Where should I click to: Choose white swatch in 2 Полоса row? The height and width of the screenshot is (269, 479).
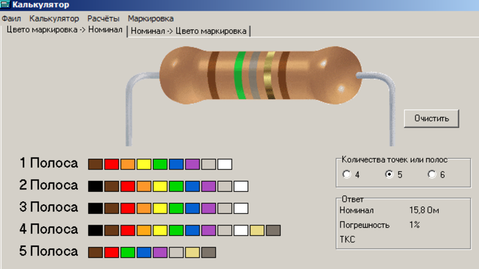point(241,186)
